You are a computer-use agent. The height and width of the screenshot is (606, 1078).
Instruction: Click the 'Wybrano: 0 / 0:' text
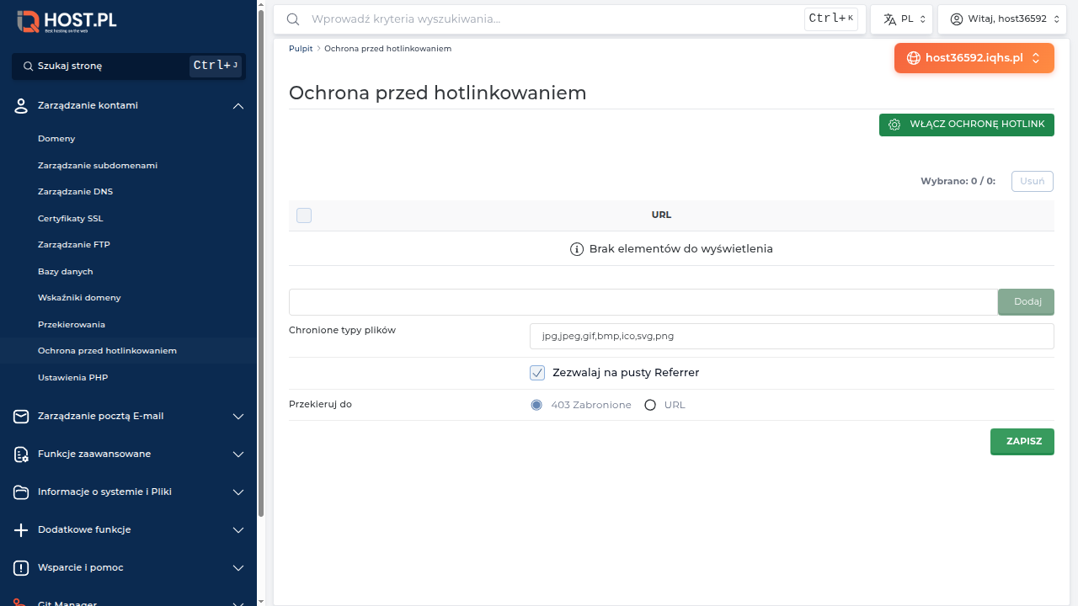pyautogui.click(x=958, y=181)
